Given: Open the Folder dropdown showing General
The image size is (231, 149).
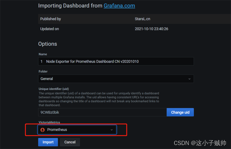Looking at the screenshot, I should [116, 79].
